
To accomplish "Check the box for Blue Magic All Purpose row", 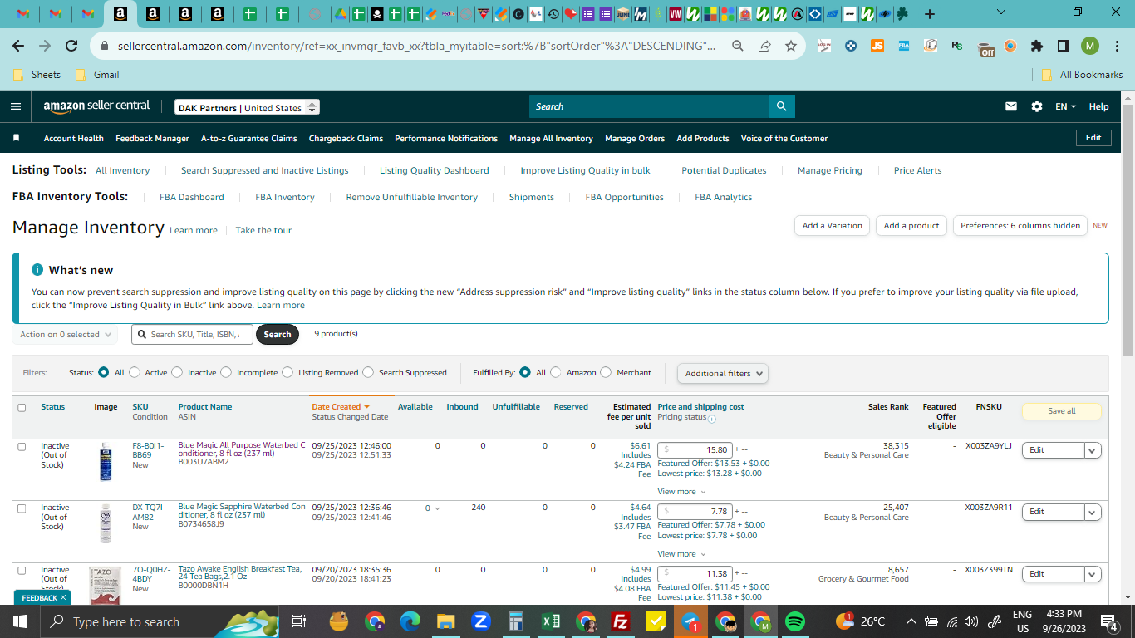I will coord(22,447).
